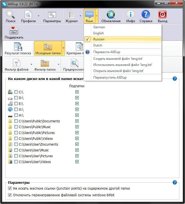Collapse the Язык dropdown arrow
This screenshot has height=204, width=185.
[97, 16]
